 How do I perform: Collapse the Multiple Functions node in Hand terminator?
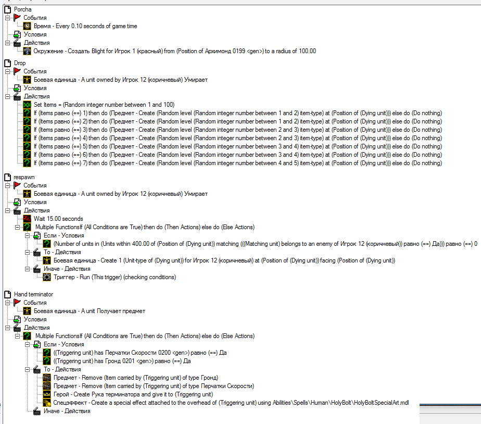pyautogui.click(x=18, y=336)
